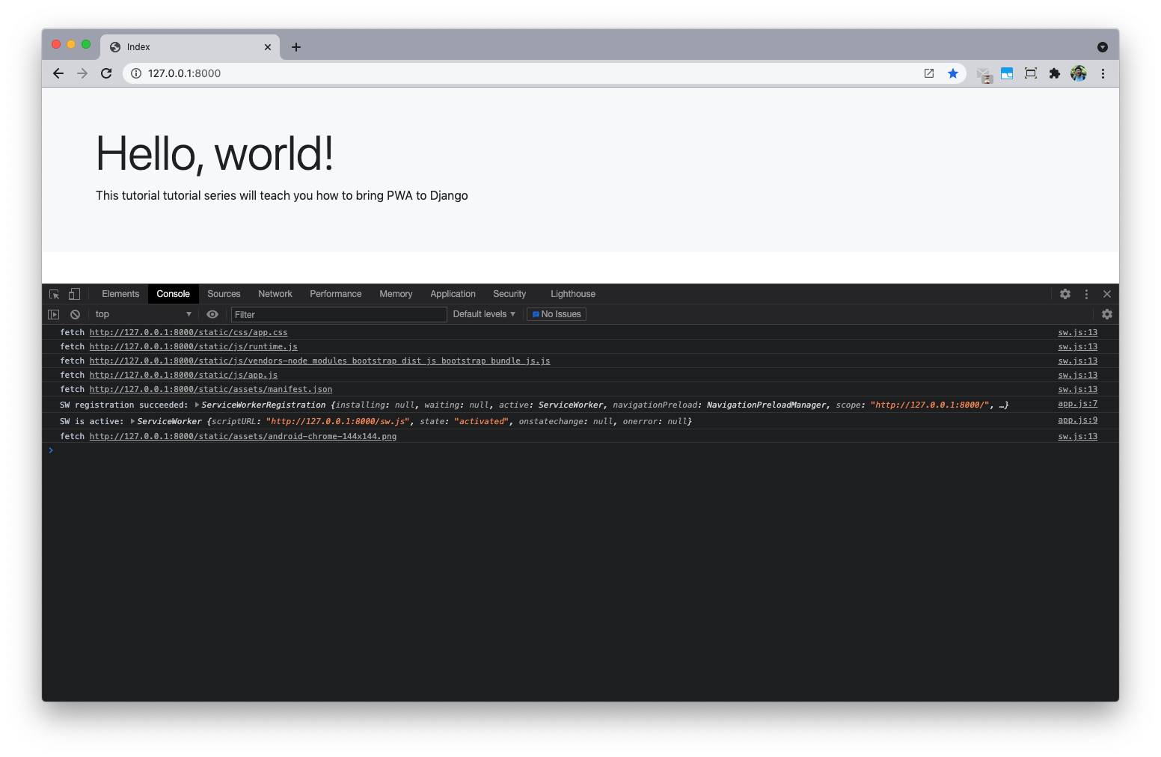Viewport: 1161px width, 757px height.
Task: Open console settings gear icon
Action: click(x=1107, y=314)
